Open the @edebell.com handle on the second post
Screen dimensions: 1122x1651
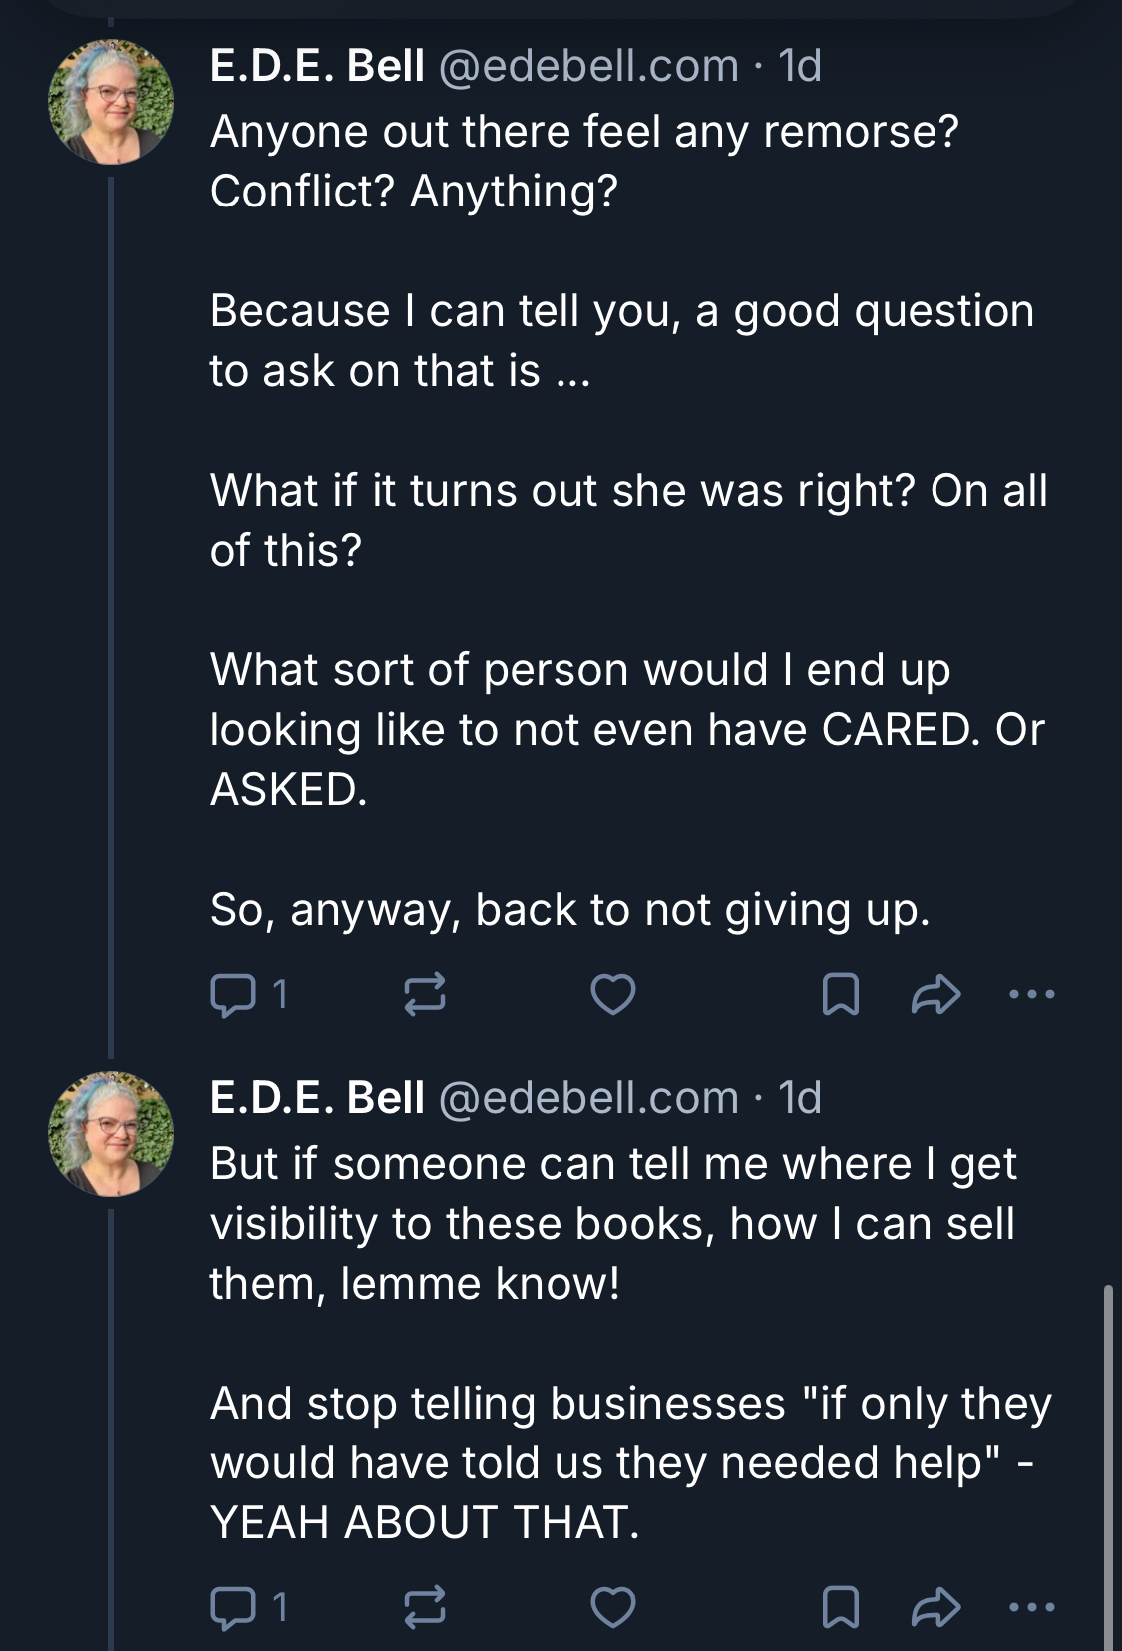click(x=588, y=1098)
